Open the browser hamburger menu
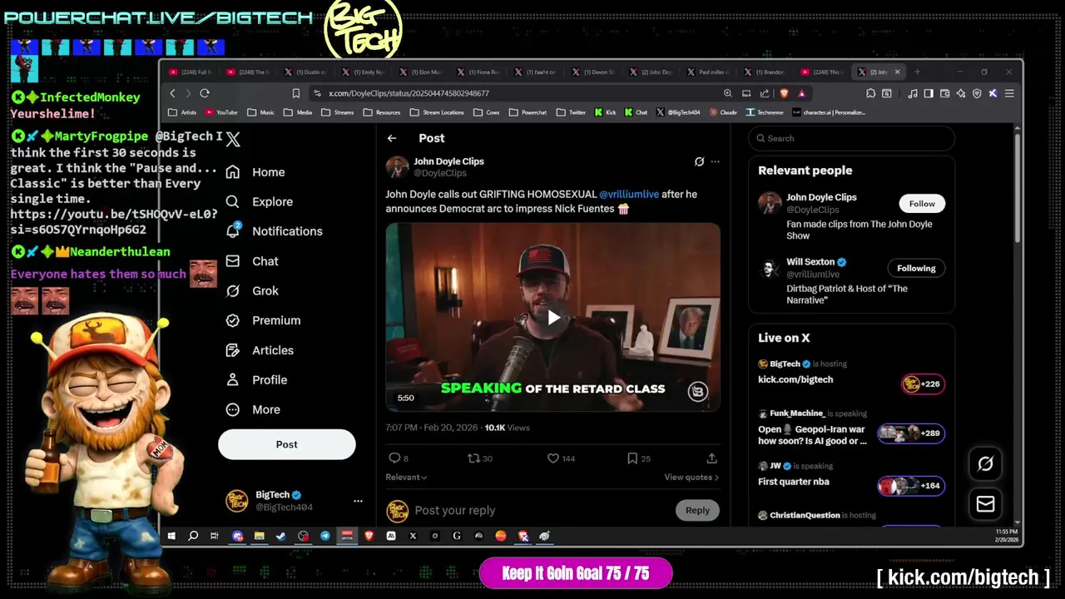This screenshot has height=599, width=1065. (x=1009, y=93)
